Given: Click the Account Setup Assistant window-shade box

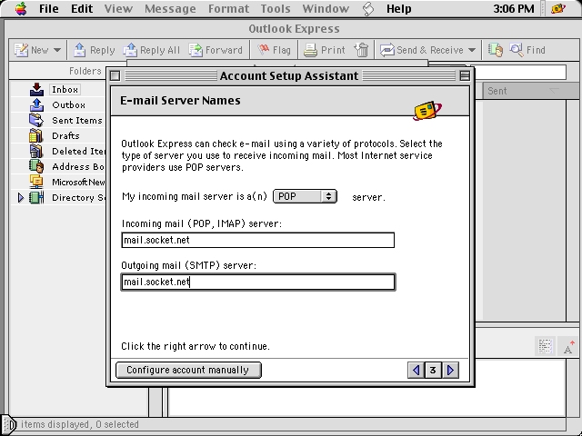Looking at the screenshot, I should pos(465,75).
